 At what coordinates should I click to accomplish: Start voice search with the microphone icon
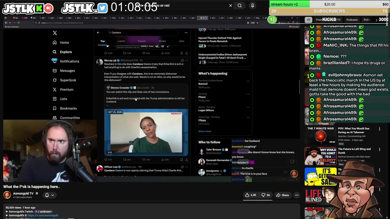pyautogui.click(x=252, y=5)
